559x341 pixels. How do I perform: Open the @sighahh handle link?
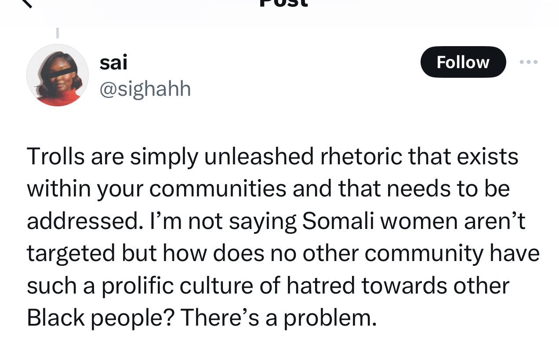(145, 89)
